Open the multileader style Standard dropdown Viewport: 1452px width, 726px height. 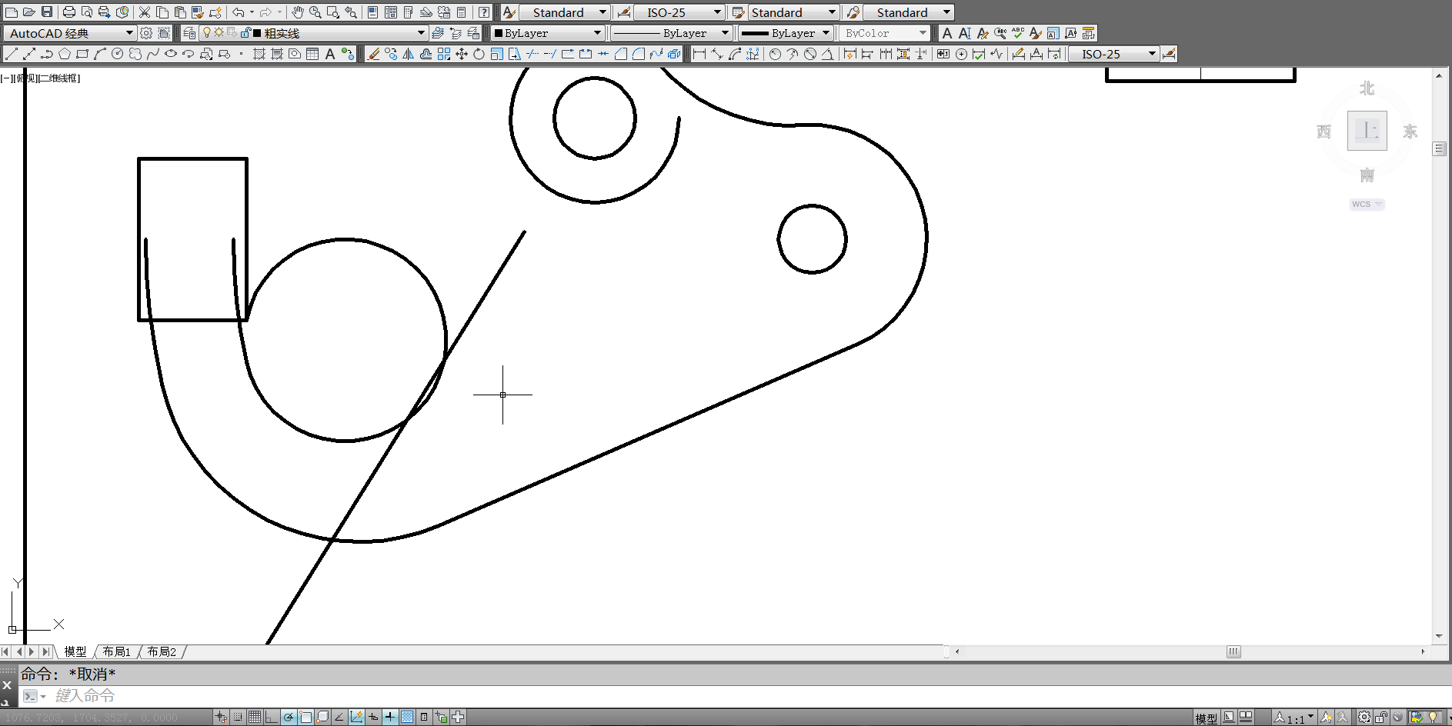click(946, 12)
